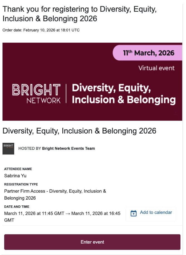Click the thank you for registering heading
186x255 pixels.
coord(80,14)
